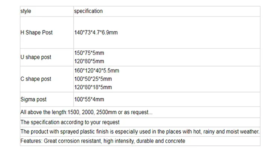Click the 120*80*18*5mm specification value

[x=93, y=87]
